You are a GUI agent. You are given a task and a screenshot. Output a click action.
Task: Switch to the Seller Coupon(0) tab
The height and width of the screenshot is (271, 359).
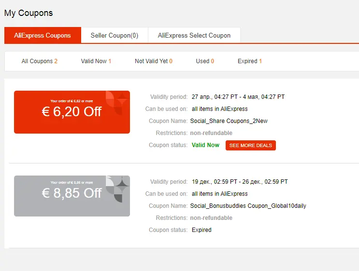pos(115,35)
